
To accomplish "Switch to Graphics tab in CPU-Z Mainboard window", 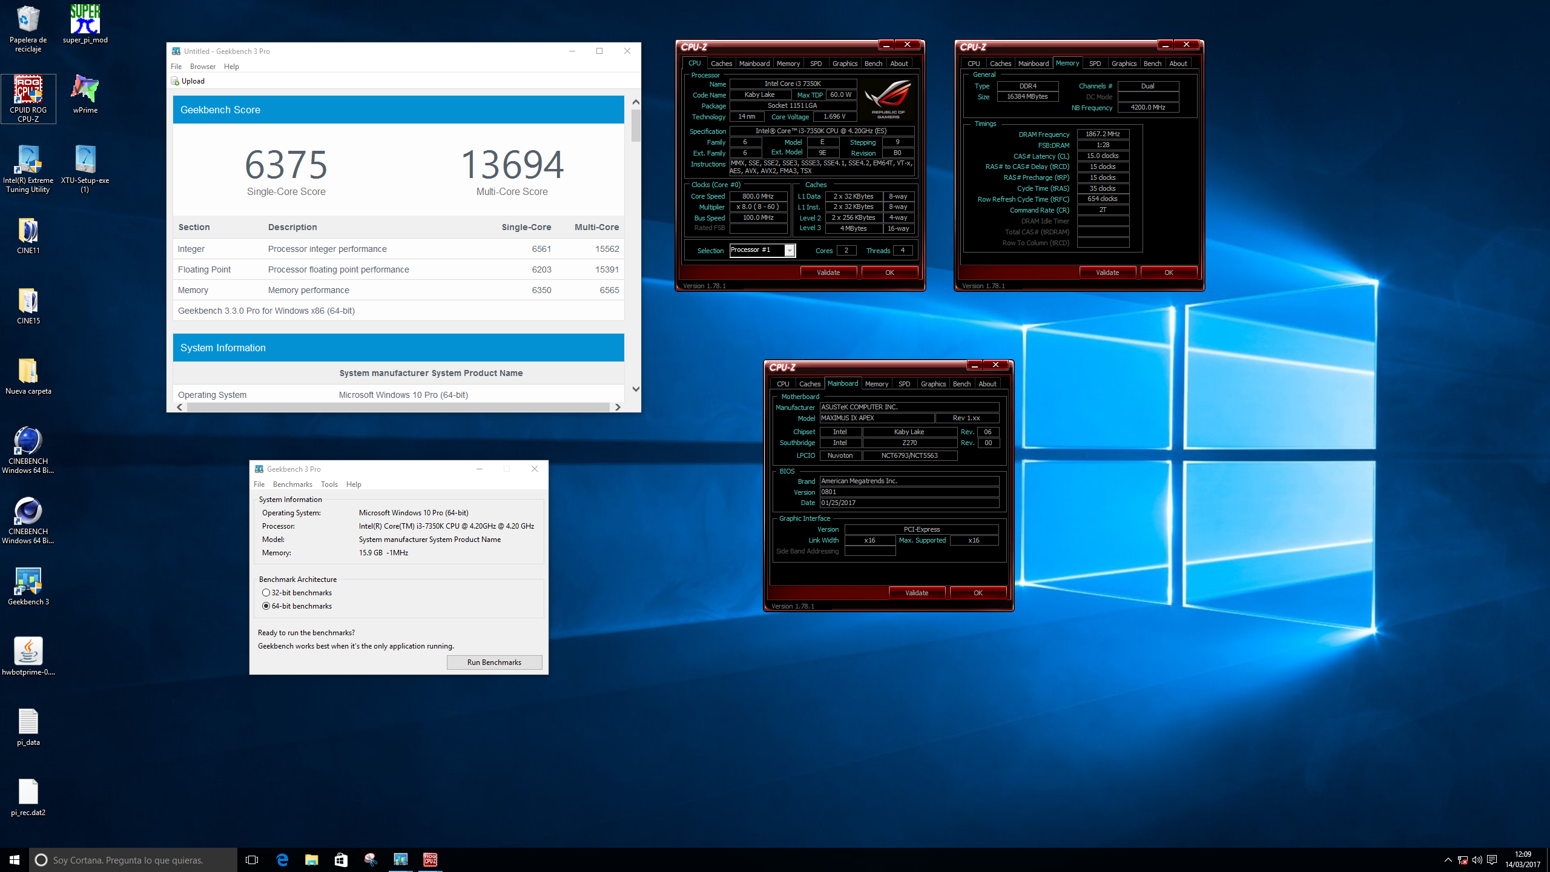I will [x=933, y=384].
